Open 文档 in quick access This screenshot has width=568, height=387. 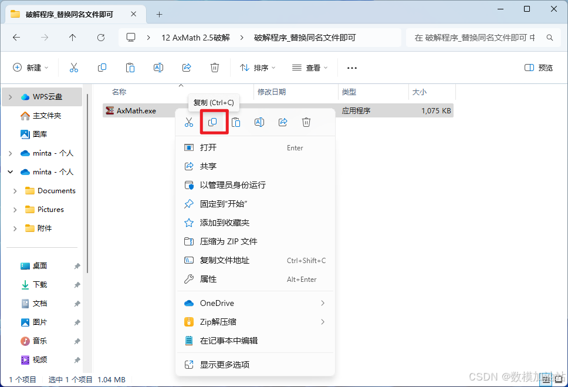tap(33, 304)
